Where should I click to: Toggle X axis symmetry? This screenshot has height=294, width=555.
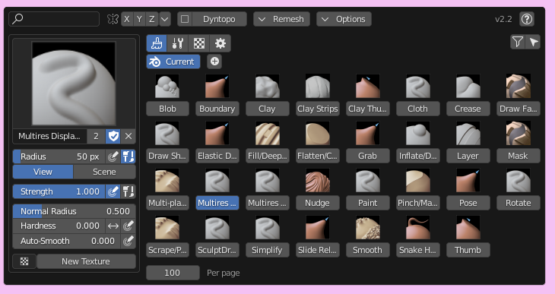(x=127, y=19)
